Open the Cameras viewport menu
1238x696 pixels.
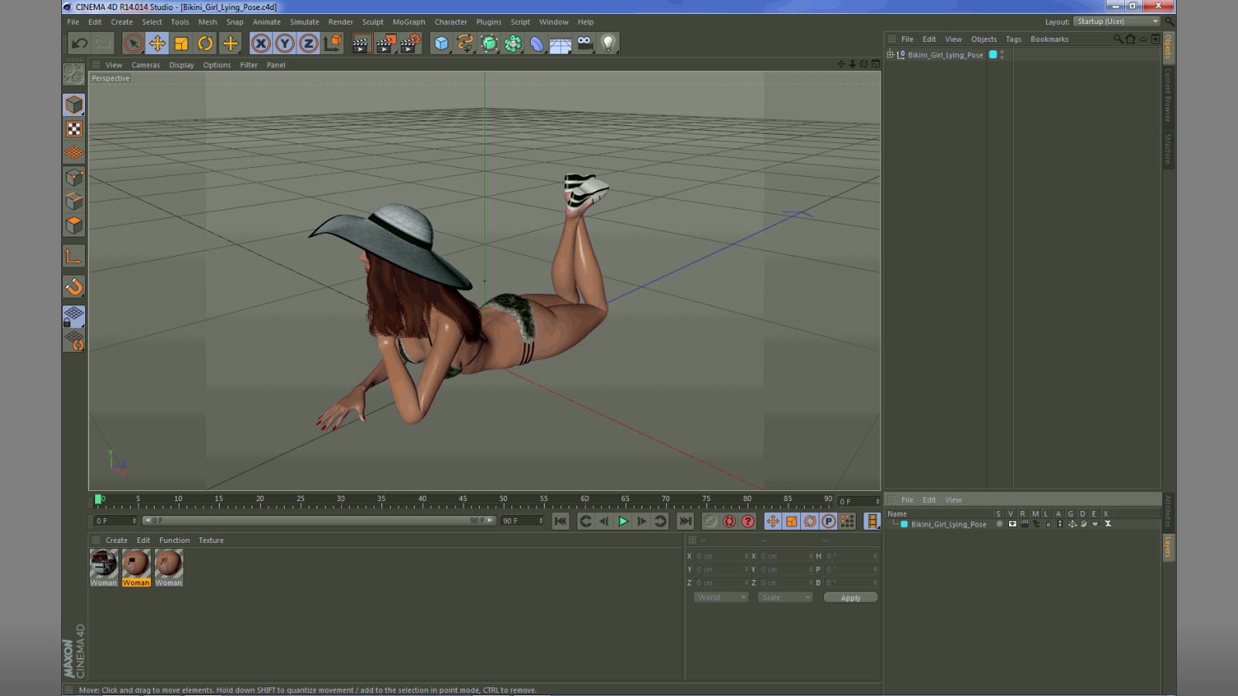tap(145, 65)
